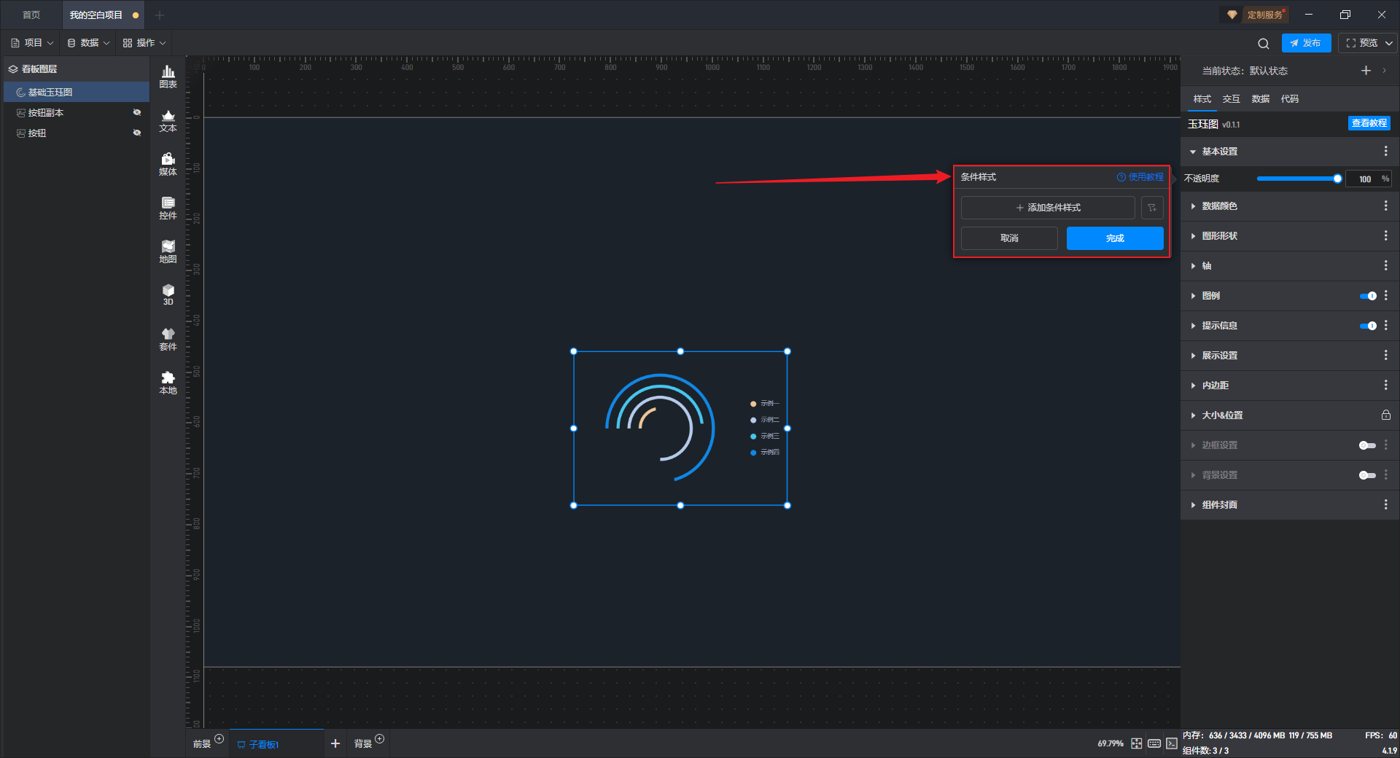Show the hidden 按钮副本 layer
This screenshot has width=1400, height=758.
(x=136, y=112)
